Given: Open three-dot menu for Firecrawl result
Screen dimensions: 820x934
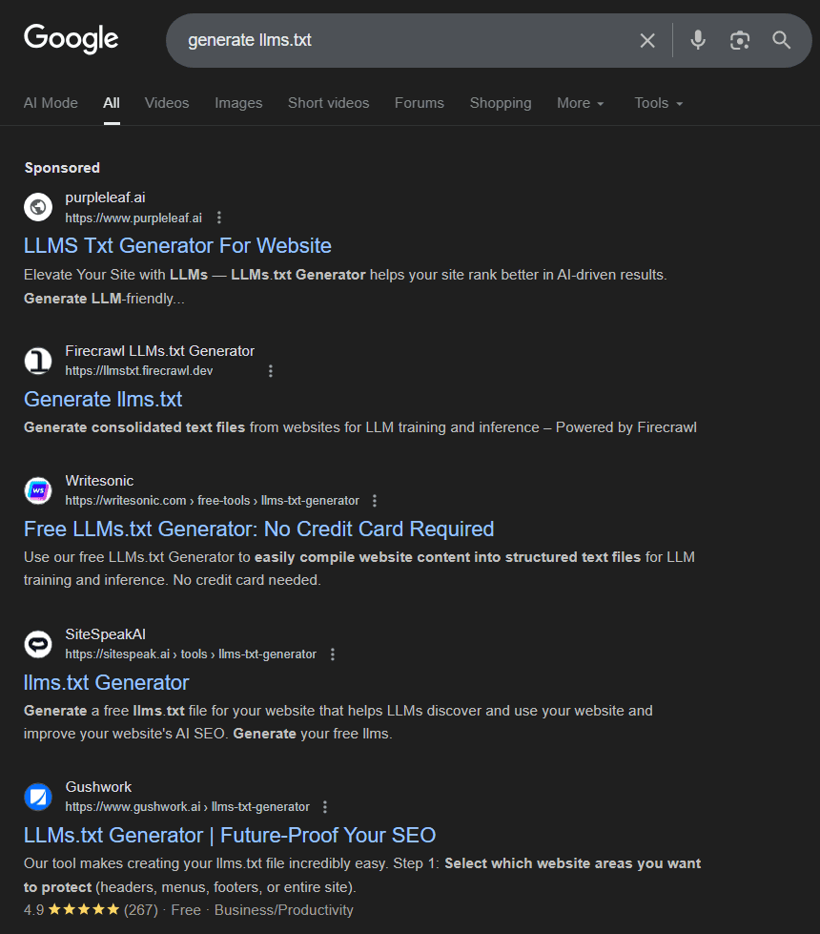Looking at the screenshot, I should click(x=271, y=371).
